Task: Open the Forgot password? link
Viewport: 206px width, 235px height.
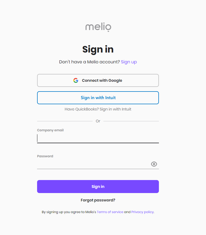Action: 98,200
